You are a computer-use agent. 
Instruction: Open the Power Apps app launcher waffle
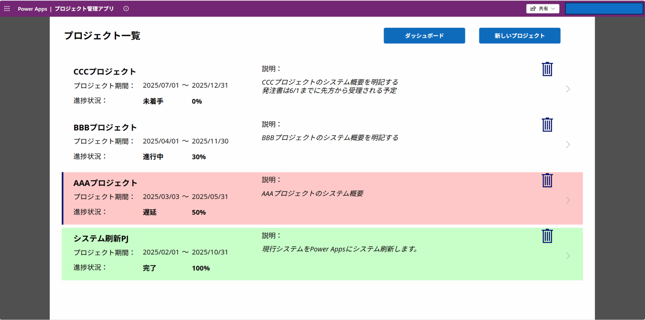pos(7,8)
